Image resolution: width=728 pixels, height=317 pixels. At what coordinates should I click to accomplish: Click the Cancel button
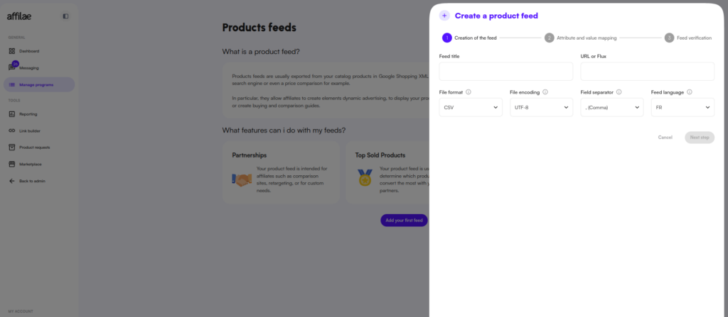click(x=665, y=137)
